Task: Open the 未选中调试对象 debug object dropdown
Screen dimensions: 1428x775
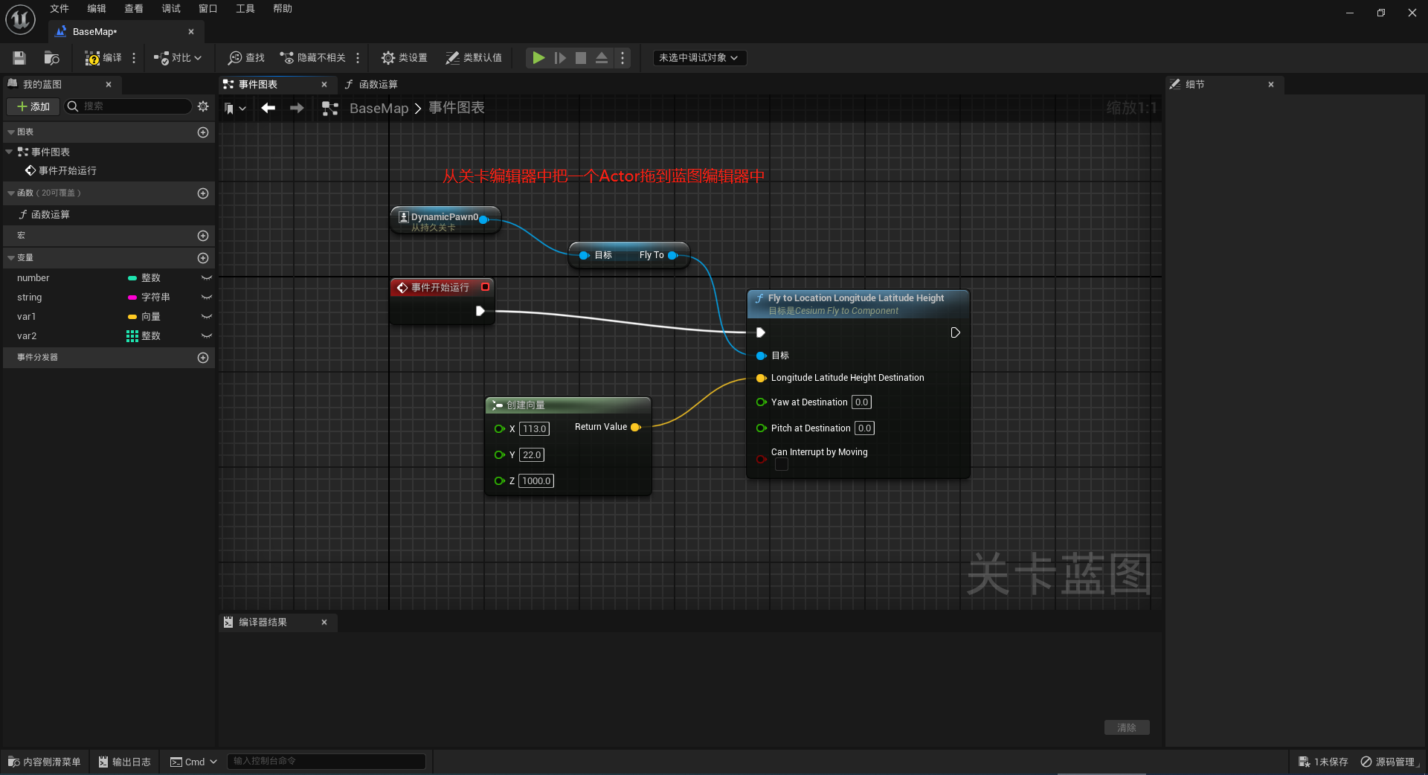Action: pyautogui.click(x=699, y=58)
